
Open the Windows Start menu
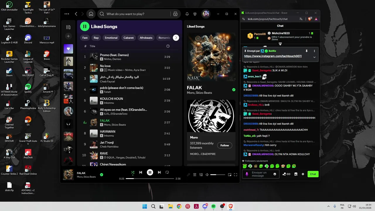(145, 206)
